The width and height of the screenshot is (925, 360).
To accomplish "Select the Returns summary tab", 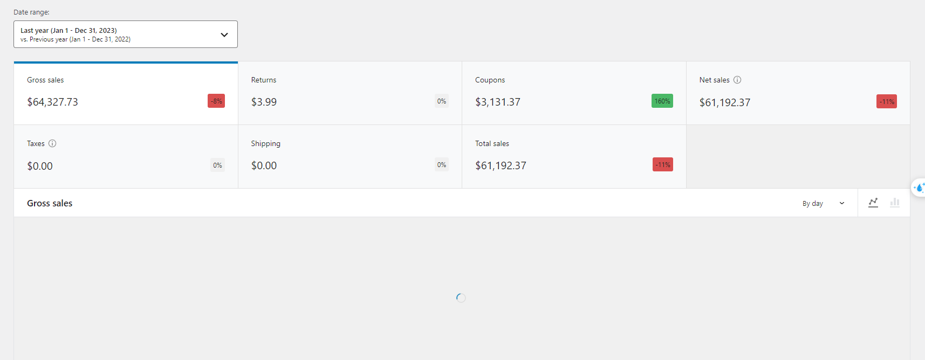I will tap(350, 93).
